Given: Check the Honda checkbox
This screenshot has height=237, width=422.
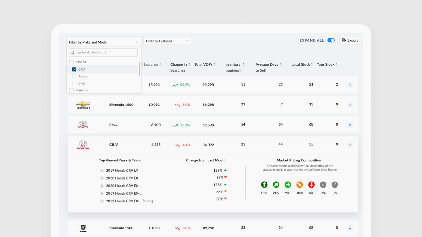Looking at the screenshot, I should click(x=71, y=62).
